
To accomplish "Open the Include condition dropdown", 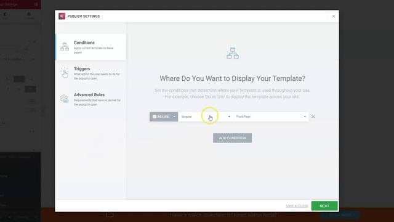I will coord(164,117).
